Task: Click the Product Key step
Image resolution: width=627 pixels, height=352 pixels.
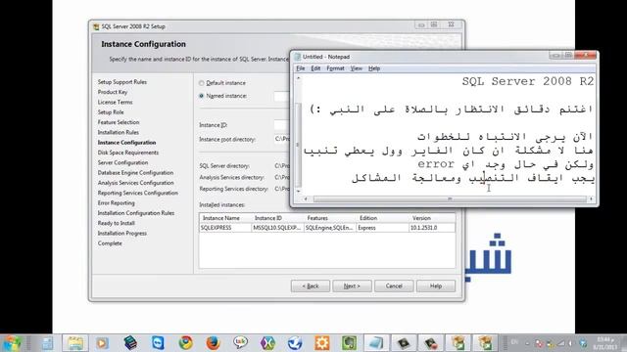Action: pos(113,92)
